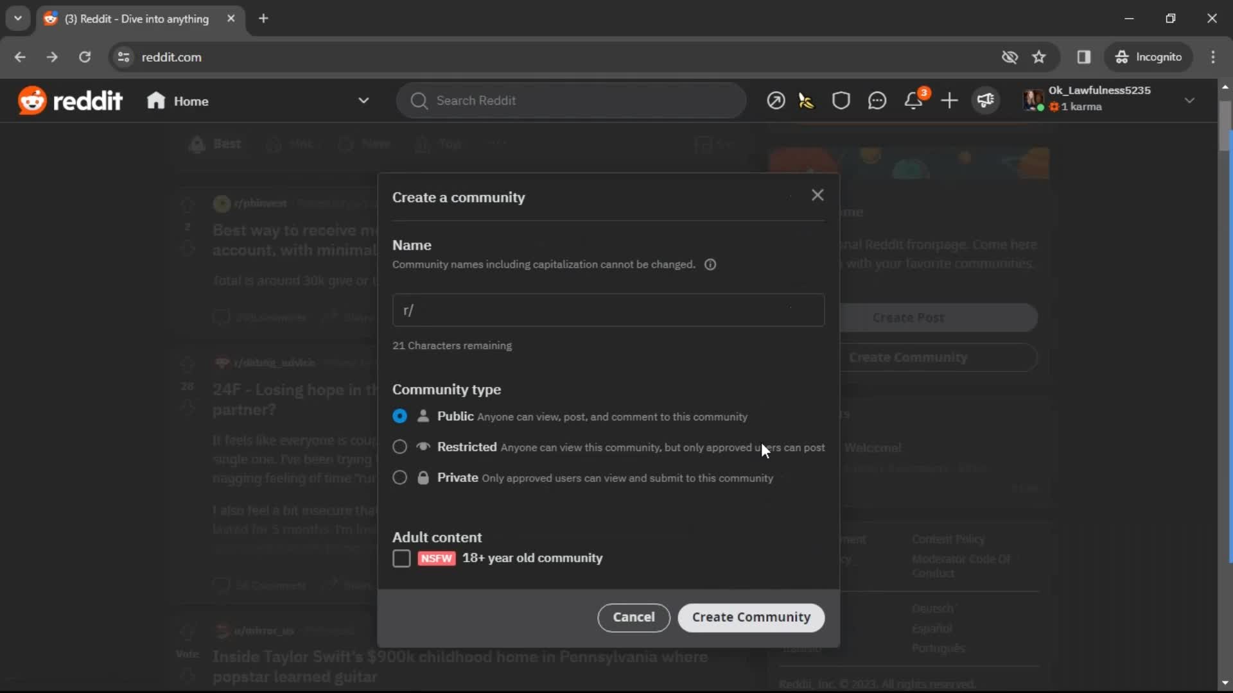Image resolution: width=1233 pixels, height=693 pixels.
Task: Enable NSFW 18+ year old community checkbox
Action: [x=401, y=558]
